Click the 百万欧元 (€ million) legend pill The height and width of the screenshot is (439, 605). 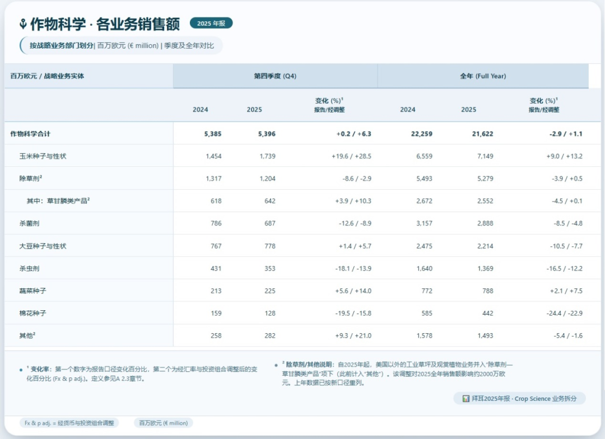(162, 423)
